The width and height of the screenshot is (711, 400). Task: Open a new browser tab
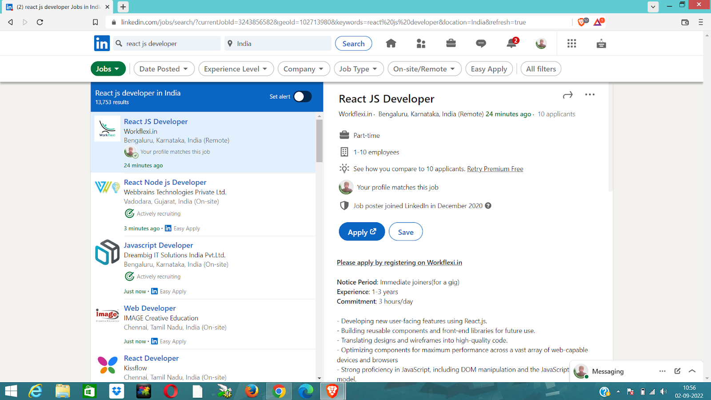(x=123, y=7)
